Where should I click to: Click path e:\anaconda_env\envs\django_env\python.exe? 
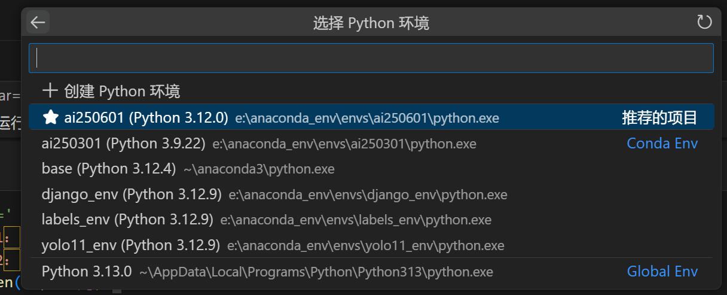[x=368, y=195]
